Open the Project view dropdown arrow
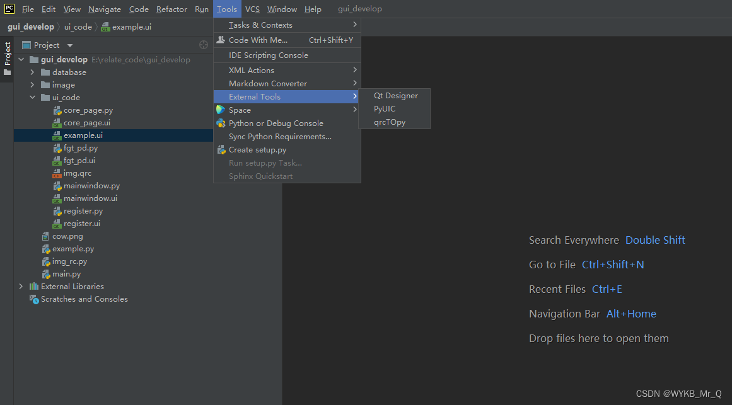 pos(70,45)
